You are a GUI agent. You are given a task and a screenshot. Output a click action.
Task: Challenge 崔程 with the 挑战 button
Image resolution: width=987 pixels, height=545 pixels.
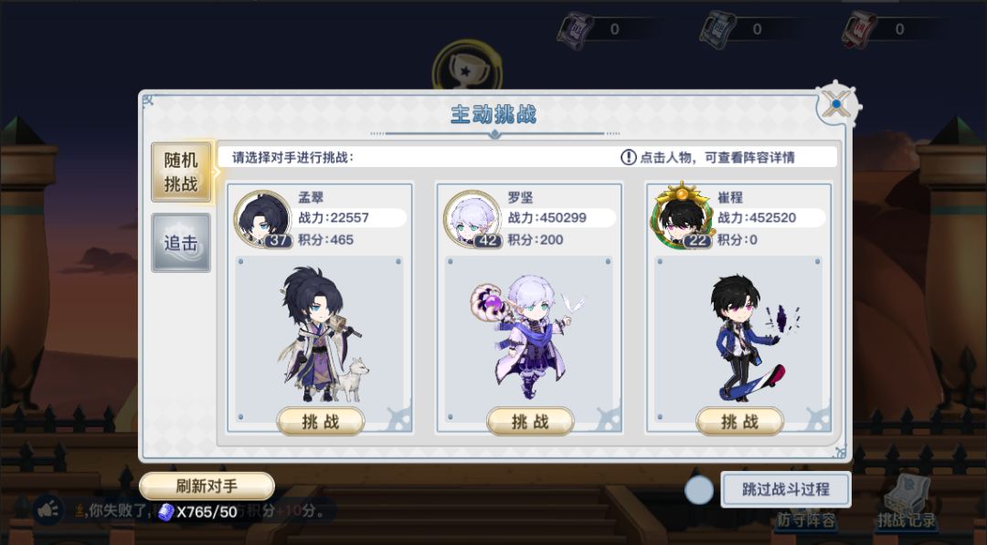click(739, 421)
